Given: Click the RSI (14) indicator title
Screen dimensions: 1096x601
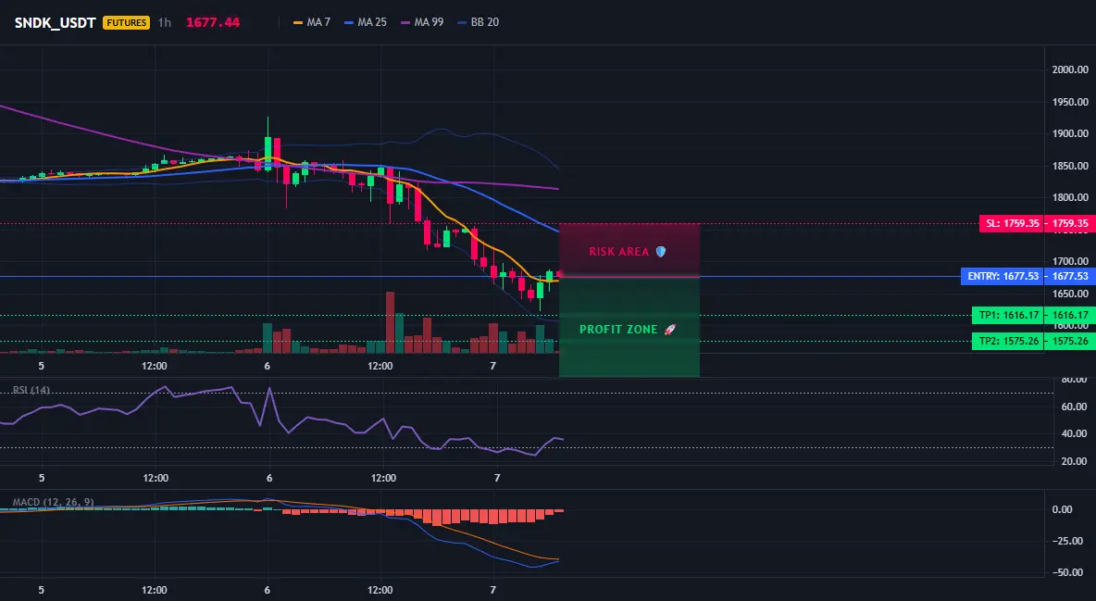Looking at the screenshot, I should pyautogui.click(x=31, y=390).
